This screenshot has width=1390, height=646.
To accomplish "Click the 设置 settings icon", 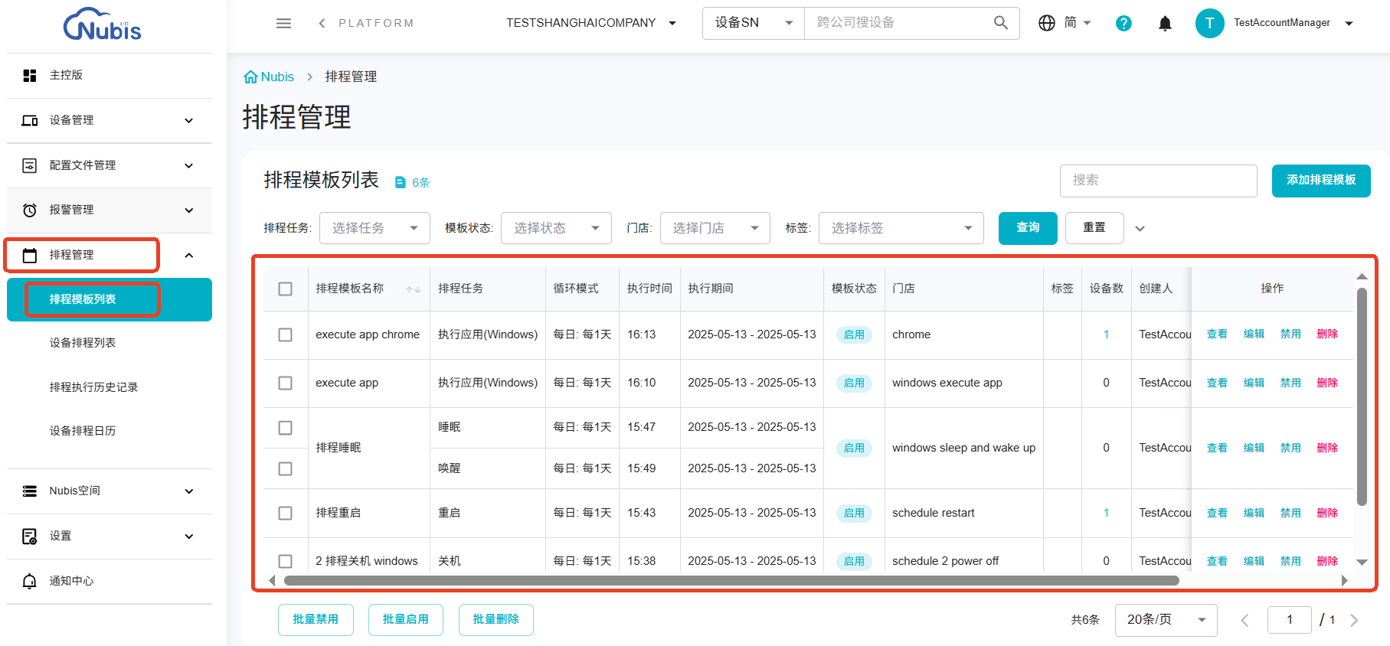I will (30, 536).
